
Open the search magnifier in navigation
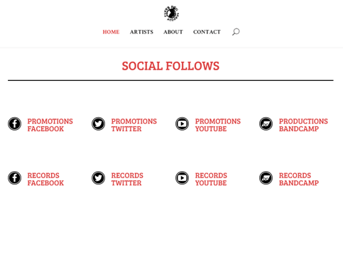pos(236,32)
